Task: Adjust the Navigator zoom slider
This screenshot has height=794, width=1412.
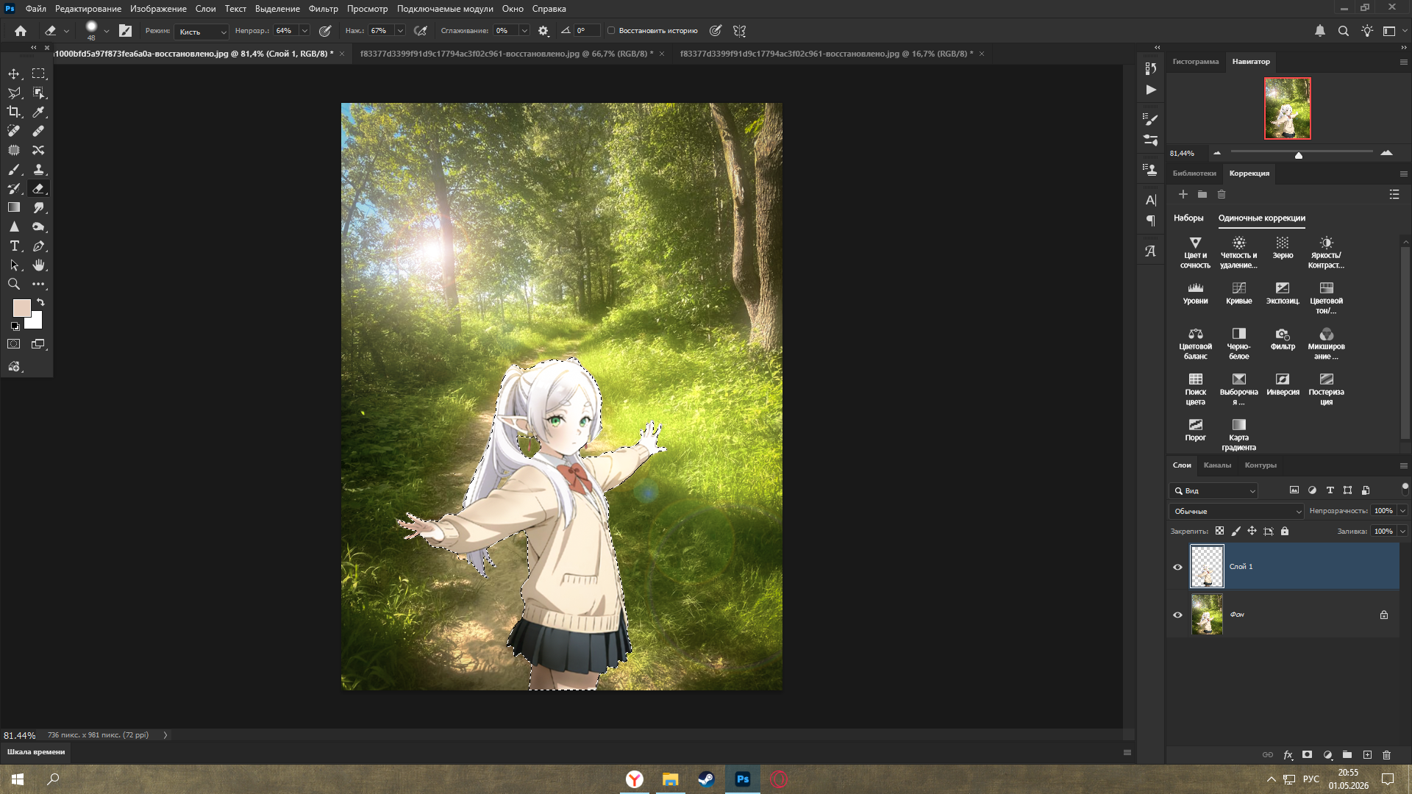Action: click(x=1299, y=154)
